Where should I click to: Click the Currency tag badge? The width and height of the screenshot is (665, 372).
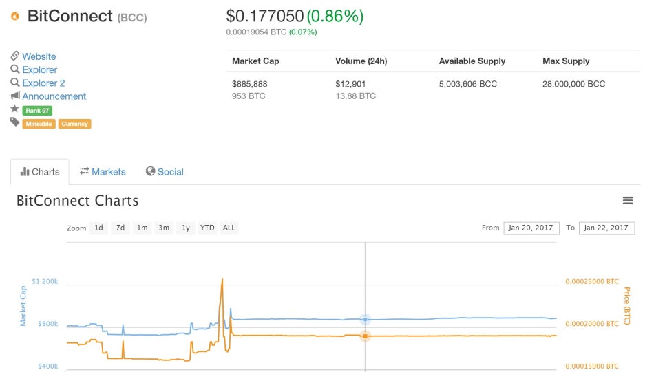tap(74, 124)
